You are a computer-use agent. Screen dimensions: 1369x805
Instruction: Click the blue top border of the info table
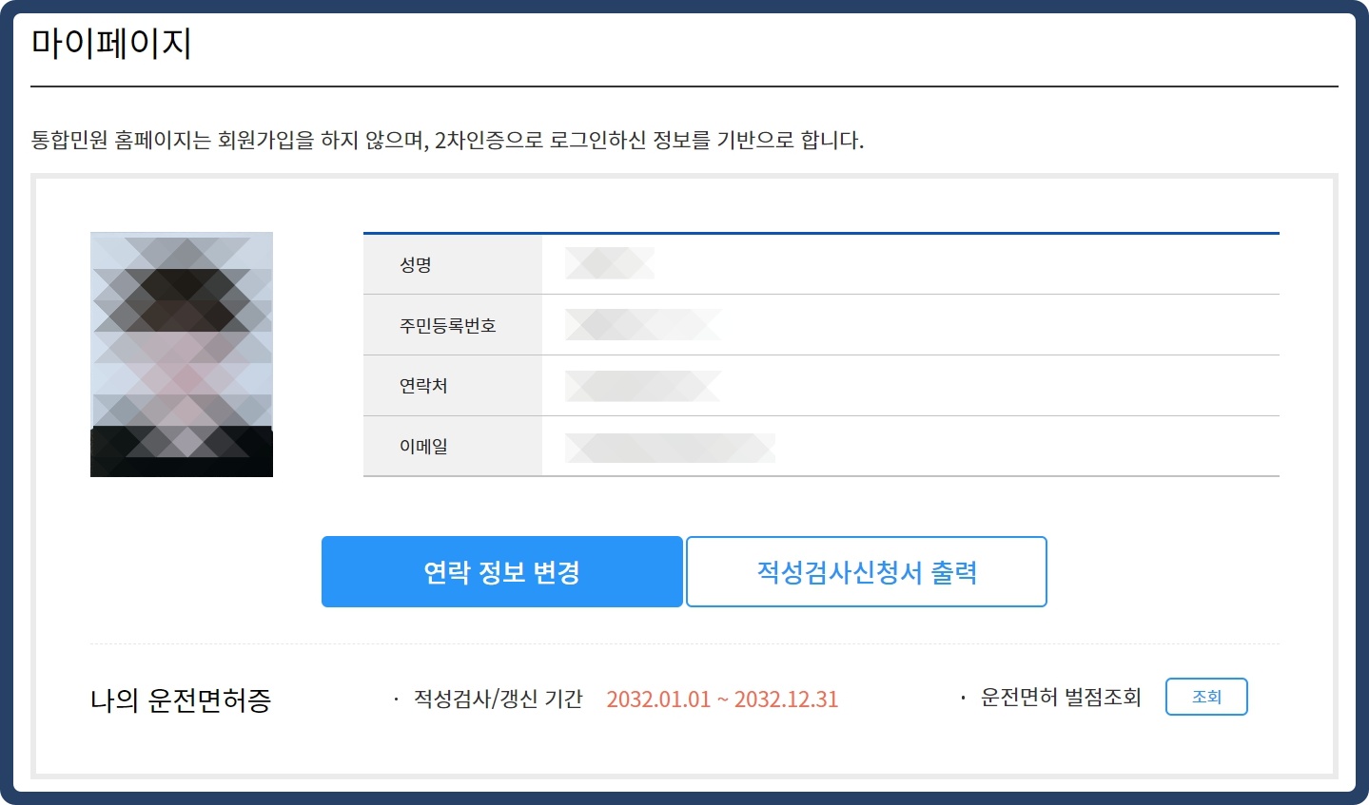[x=821, y=231]
